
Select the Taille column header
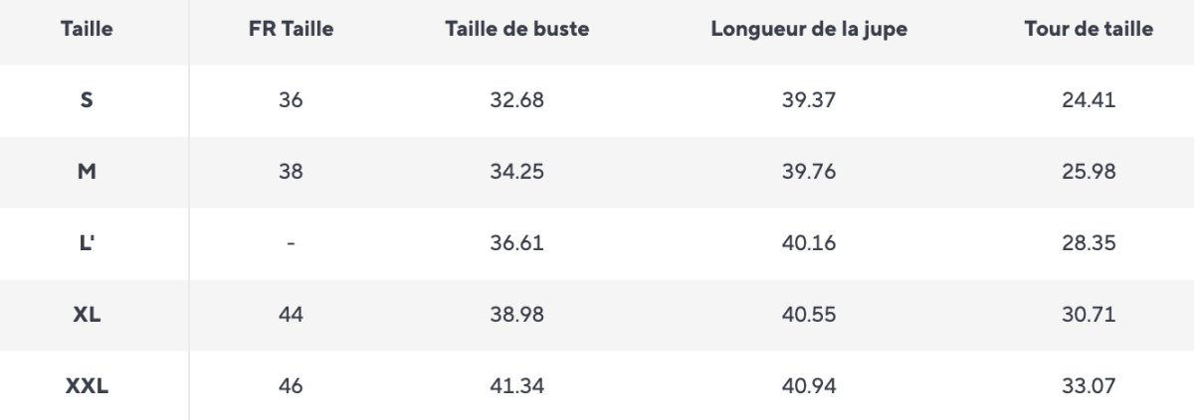pos(86,29)
